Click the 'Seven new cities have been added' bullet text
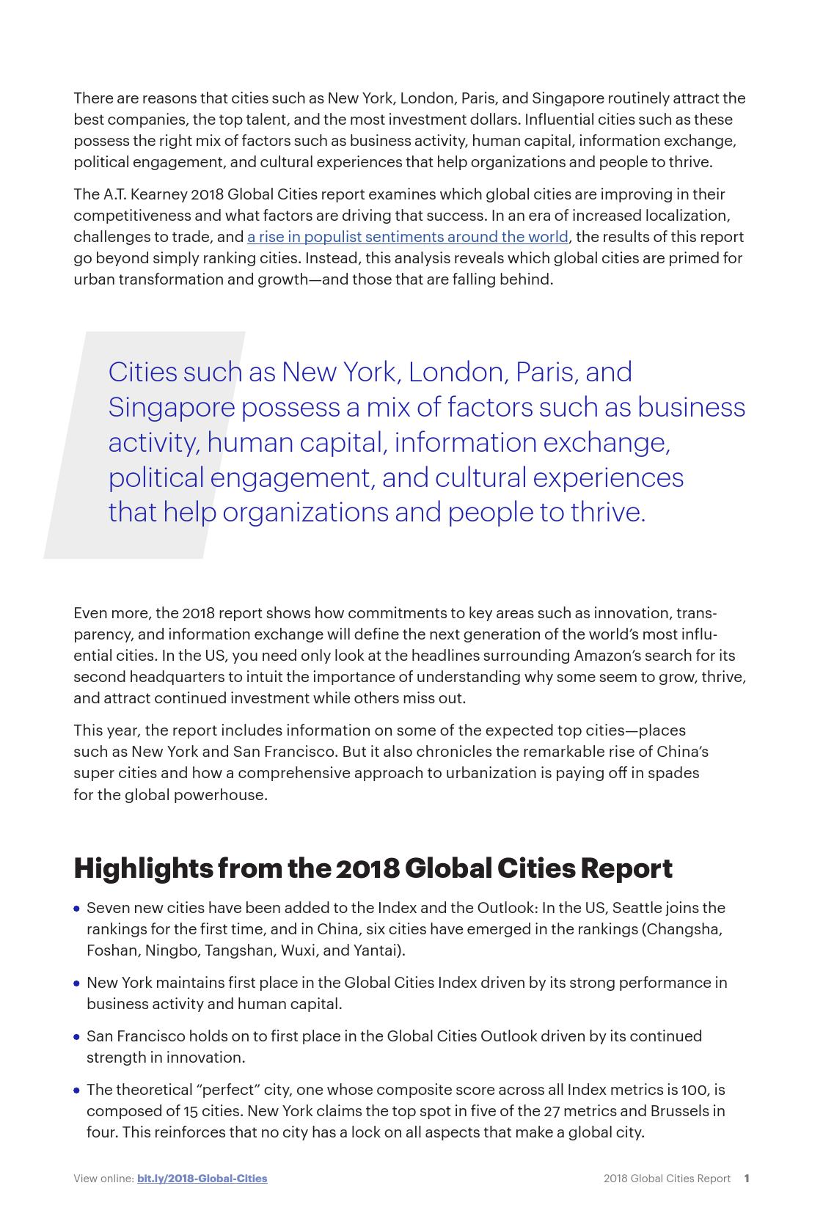Image resolution: width=823 pixels, height=1213 pixels. click(405, 928)
